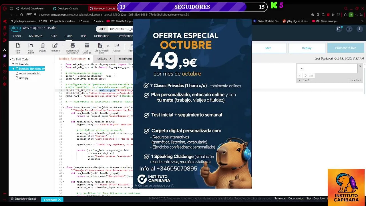This screenshot has height=206, width=366.
Task: Open the Documentos footer link
Action: [x=296, y=199]
